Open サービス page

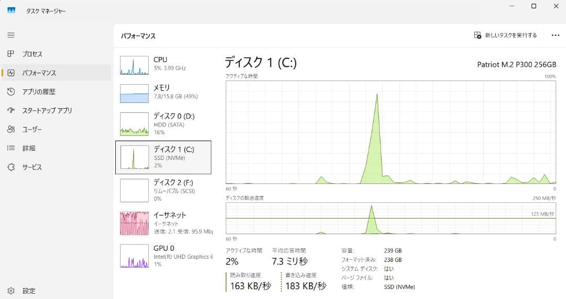[56, 167]
